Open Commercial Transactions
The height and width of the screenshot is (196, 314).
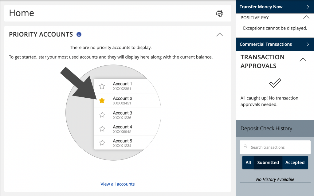point(275,44)
